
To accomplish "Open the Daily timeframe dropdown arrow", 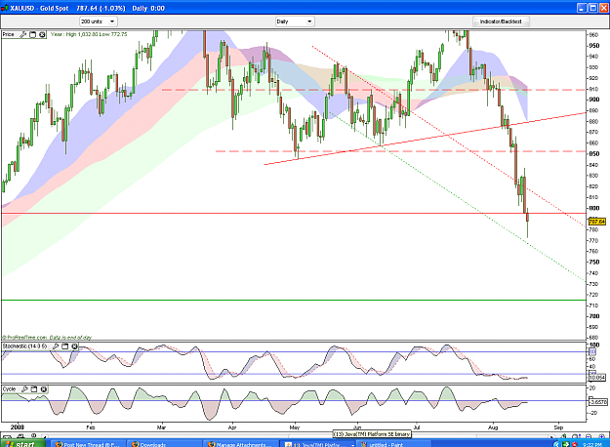I will point(309,21).
